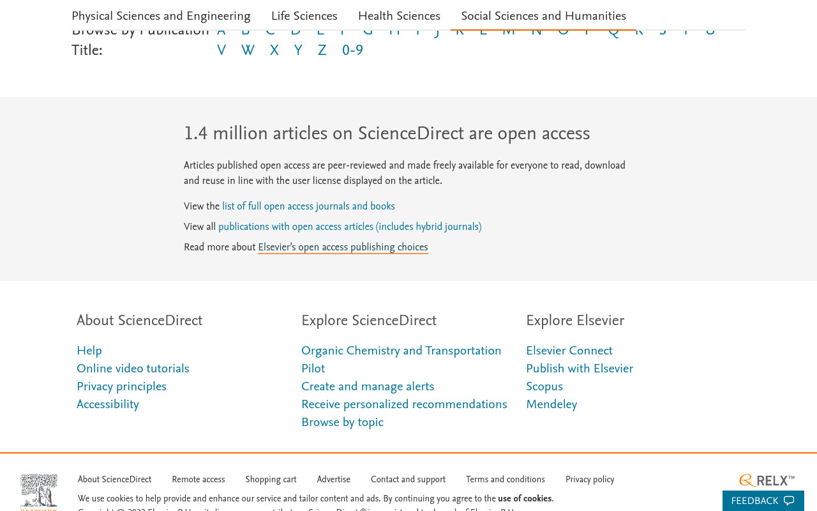Open About ScienceDirect in the footer

[115, 479]
